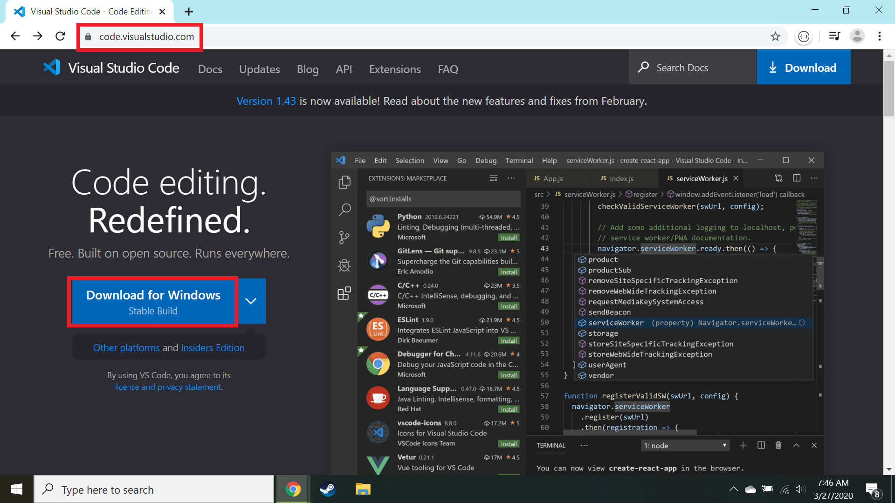
Task: Follow the Insiders Edition link
Action: coord(213,348)
